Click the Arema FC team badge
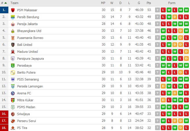This screenshot has height=131, width=190. pyautogui.click(x=13, y=93)
